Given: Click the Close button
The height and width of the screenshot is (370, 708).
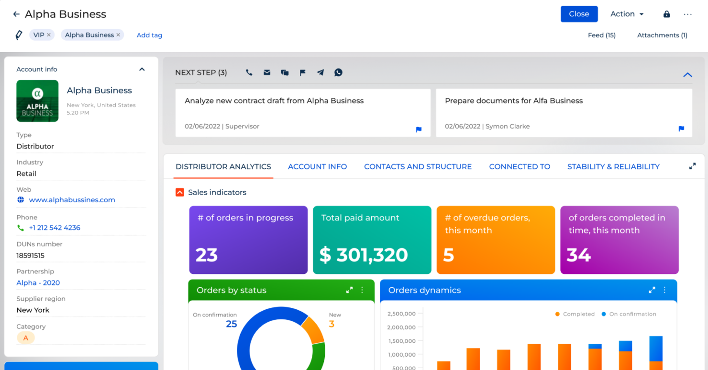Looking at the screenshot, I should point(579,14).
